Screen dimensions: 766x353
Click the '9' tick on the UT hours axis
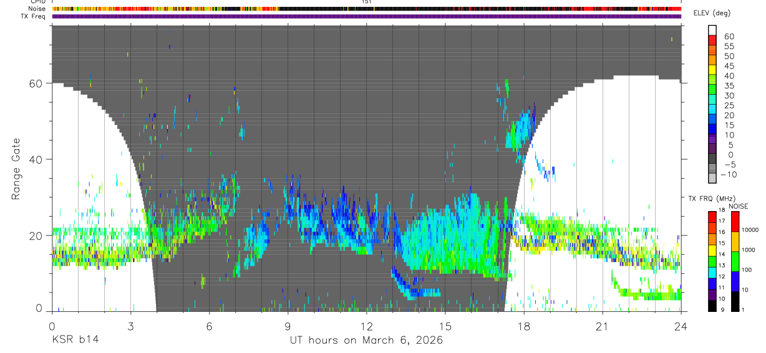point(288,326)
